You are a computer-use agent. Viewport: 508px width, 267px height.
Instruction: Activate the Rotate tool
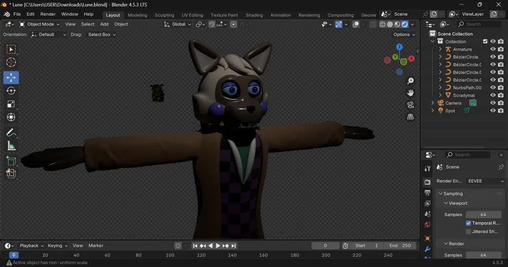coord(11,91)
